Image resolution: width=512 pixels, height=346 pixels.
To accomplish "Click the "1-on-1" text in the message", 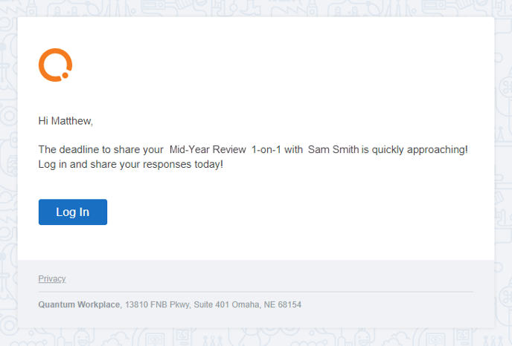I will tap(266, 149).
